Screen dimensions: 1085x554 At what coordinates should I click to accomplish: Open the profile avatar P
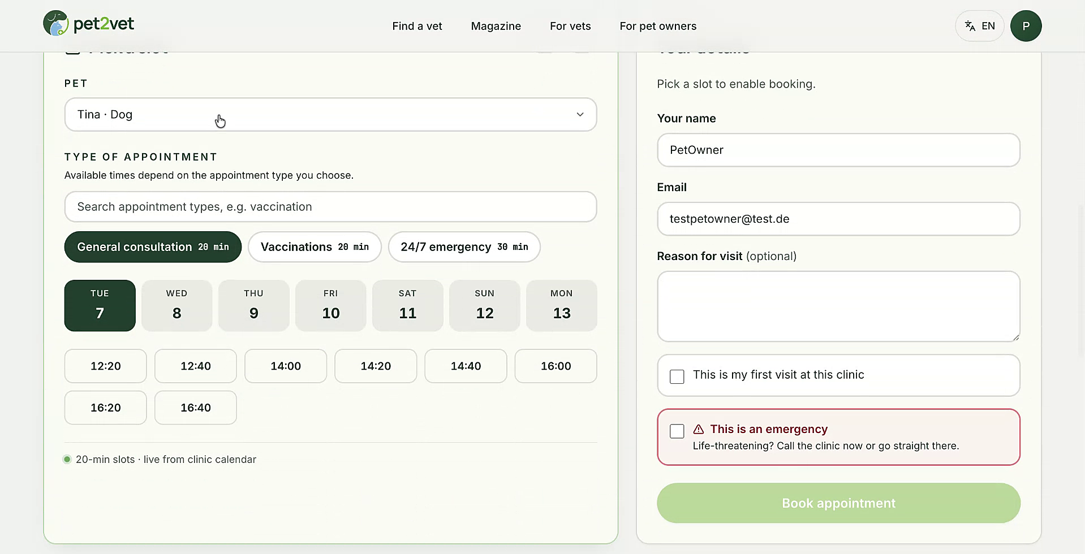tap(1026, 26)
